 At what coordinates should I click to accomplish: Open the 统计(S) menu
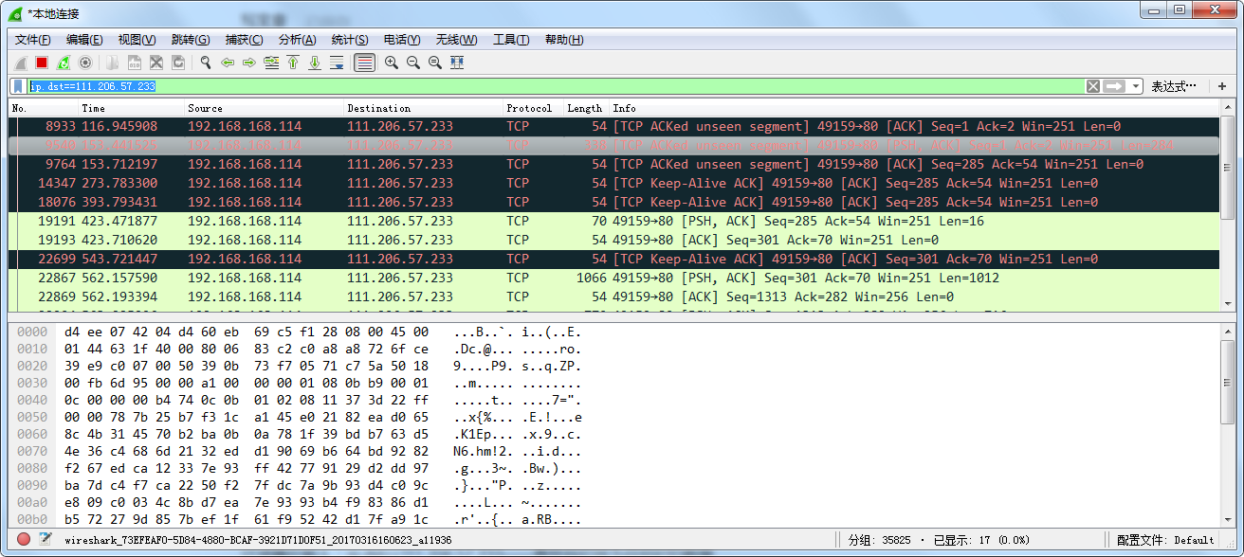pos(350,40)
